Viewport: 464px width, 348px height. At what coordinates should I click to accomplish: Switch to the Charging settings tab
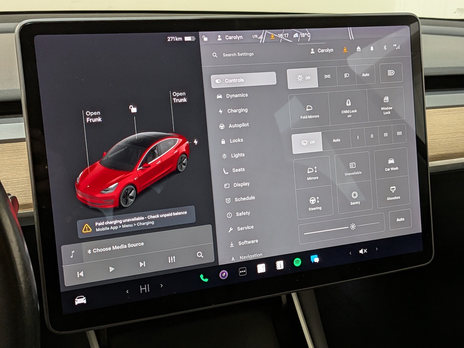pos(237,110)
